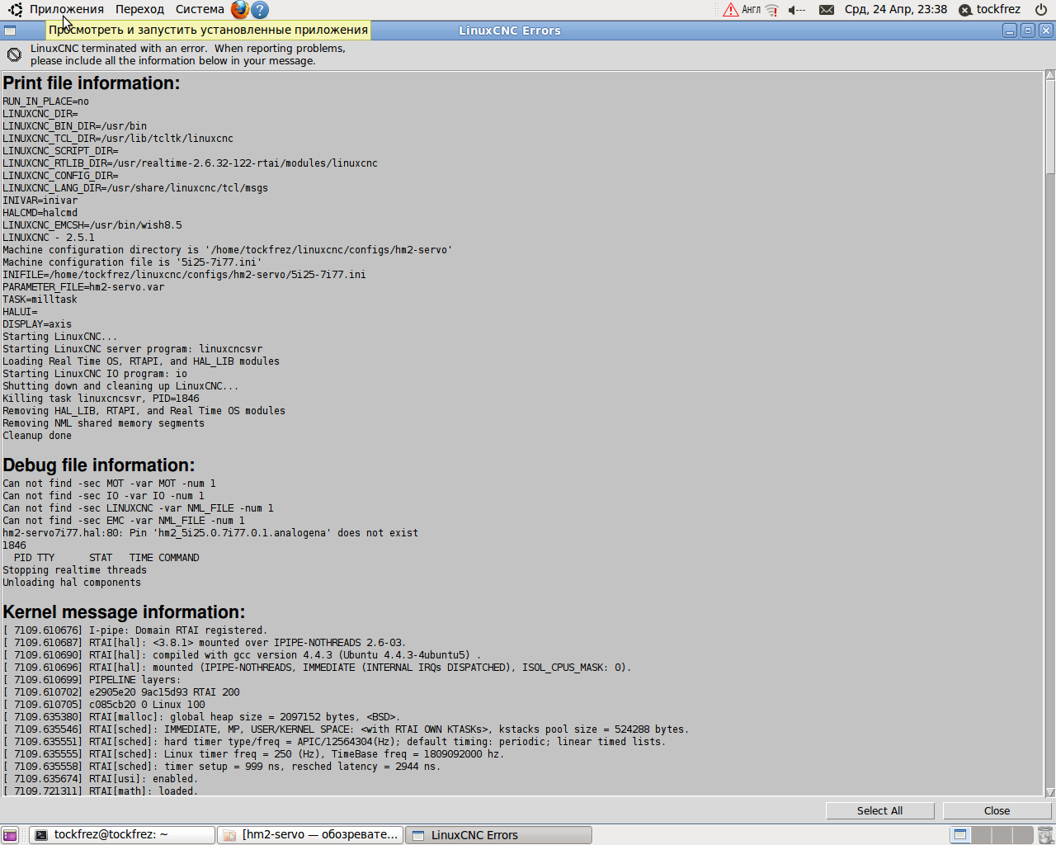Click the 'Cleanup done' line
Viewport: 1056px width, 845px height.
point(37,436)
